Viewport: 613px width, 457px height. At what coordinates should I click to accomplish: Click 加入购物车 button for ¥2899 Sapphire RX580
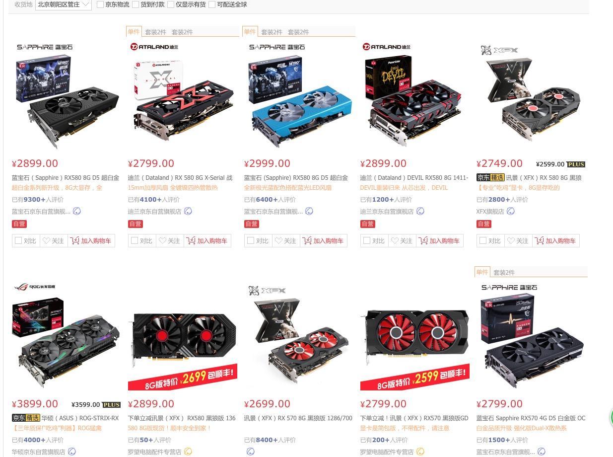(x=91, y=241)
